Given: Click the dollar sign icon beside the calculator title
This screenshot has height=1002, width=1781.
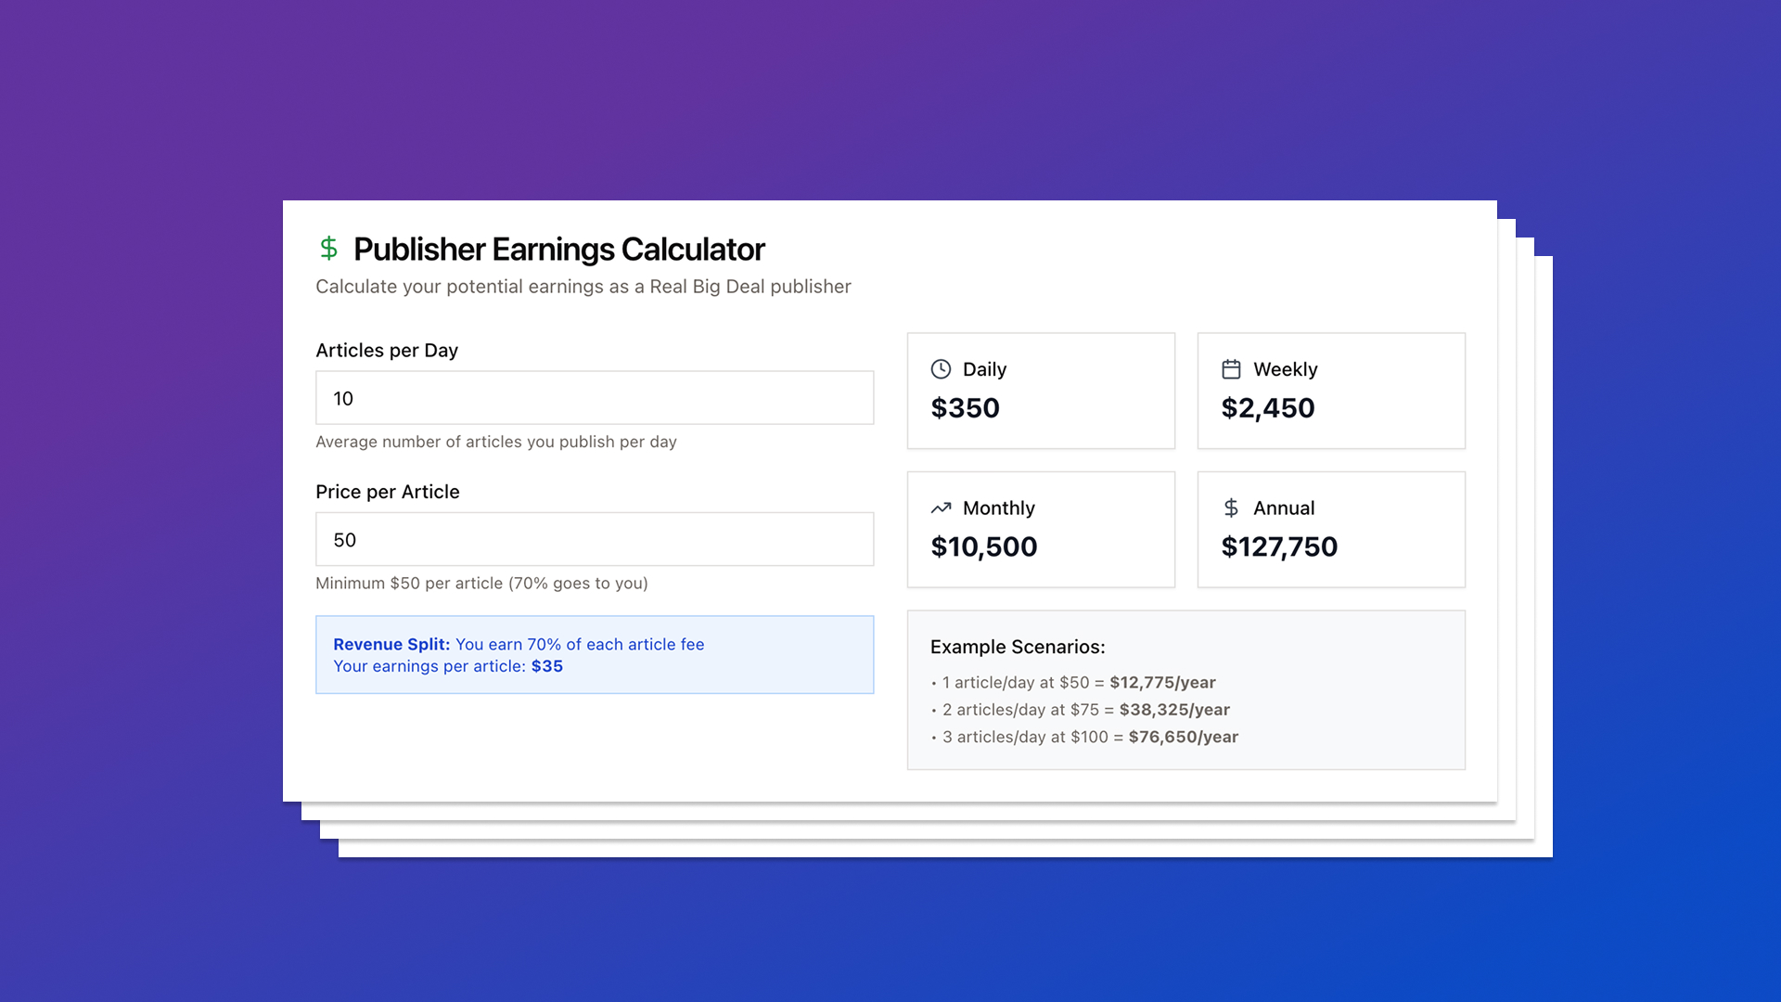Looking at the screenshot, I should 328,249.
